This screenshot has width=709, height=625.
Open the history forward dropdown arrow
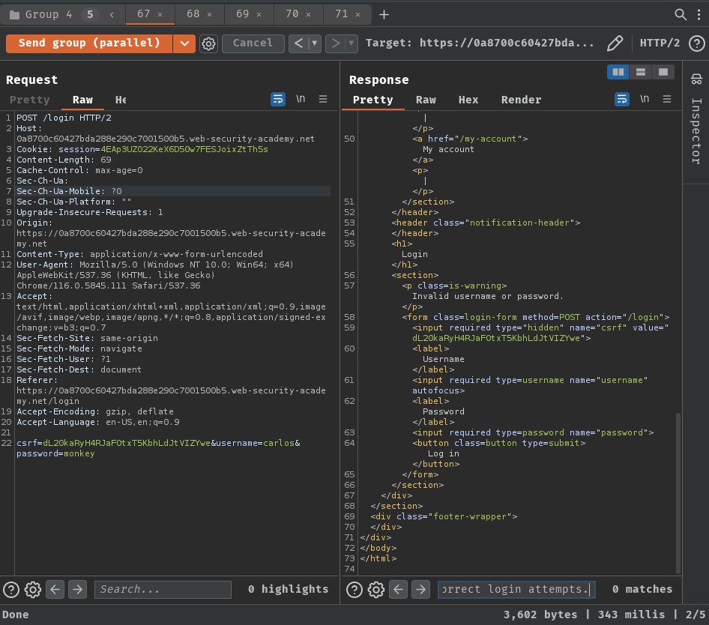tap(351, 43)
